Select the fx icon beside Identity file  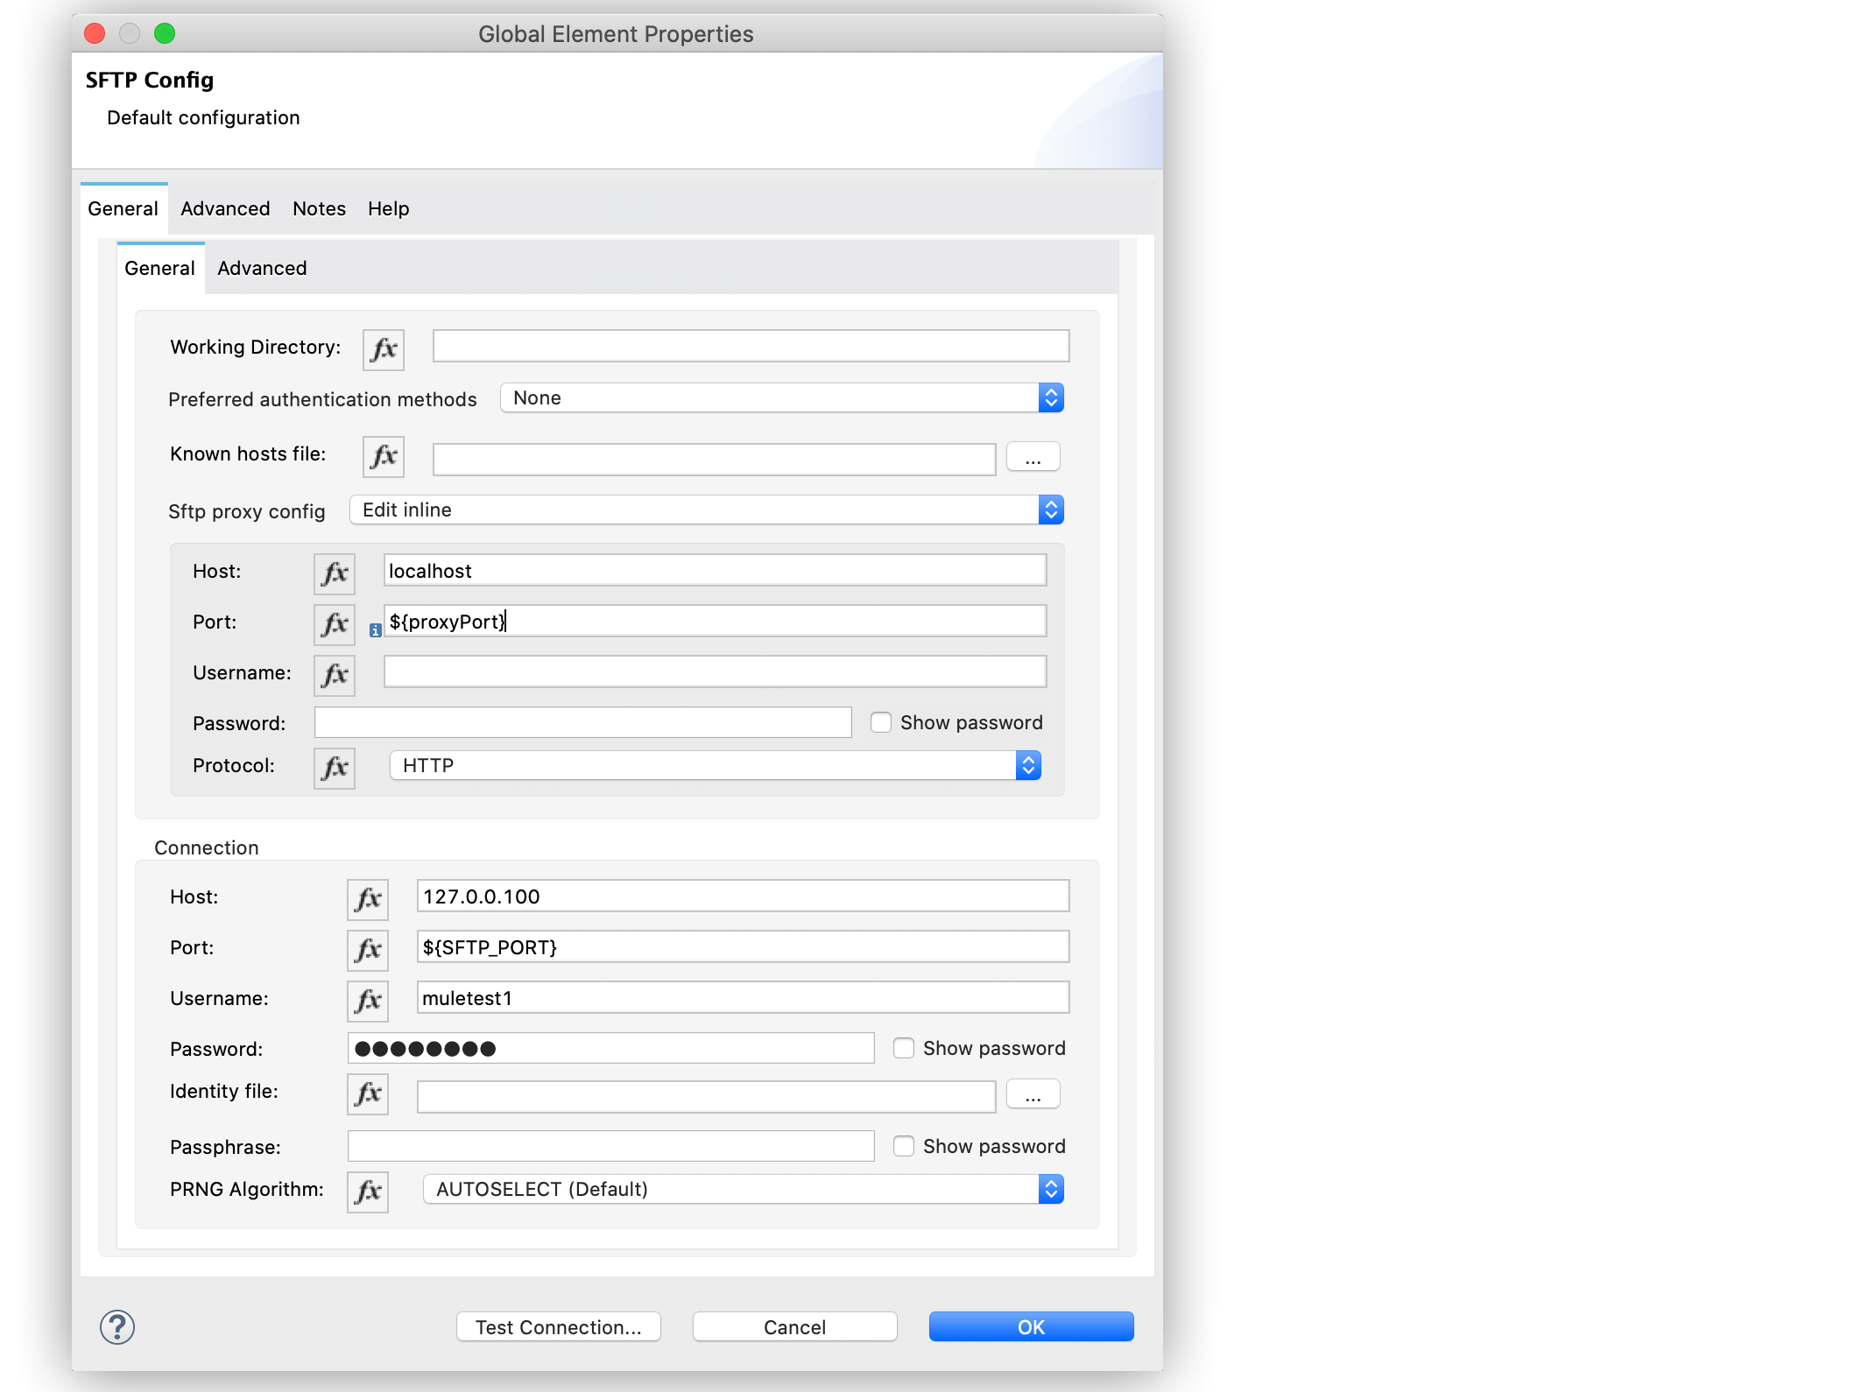[x=367, y=1094]
